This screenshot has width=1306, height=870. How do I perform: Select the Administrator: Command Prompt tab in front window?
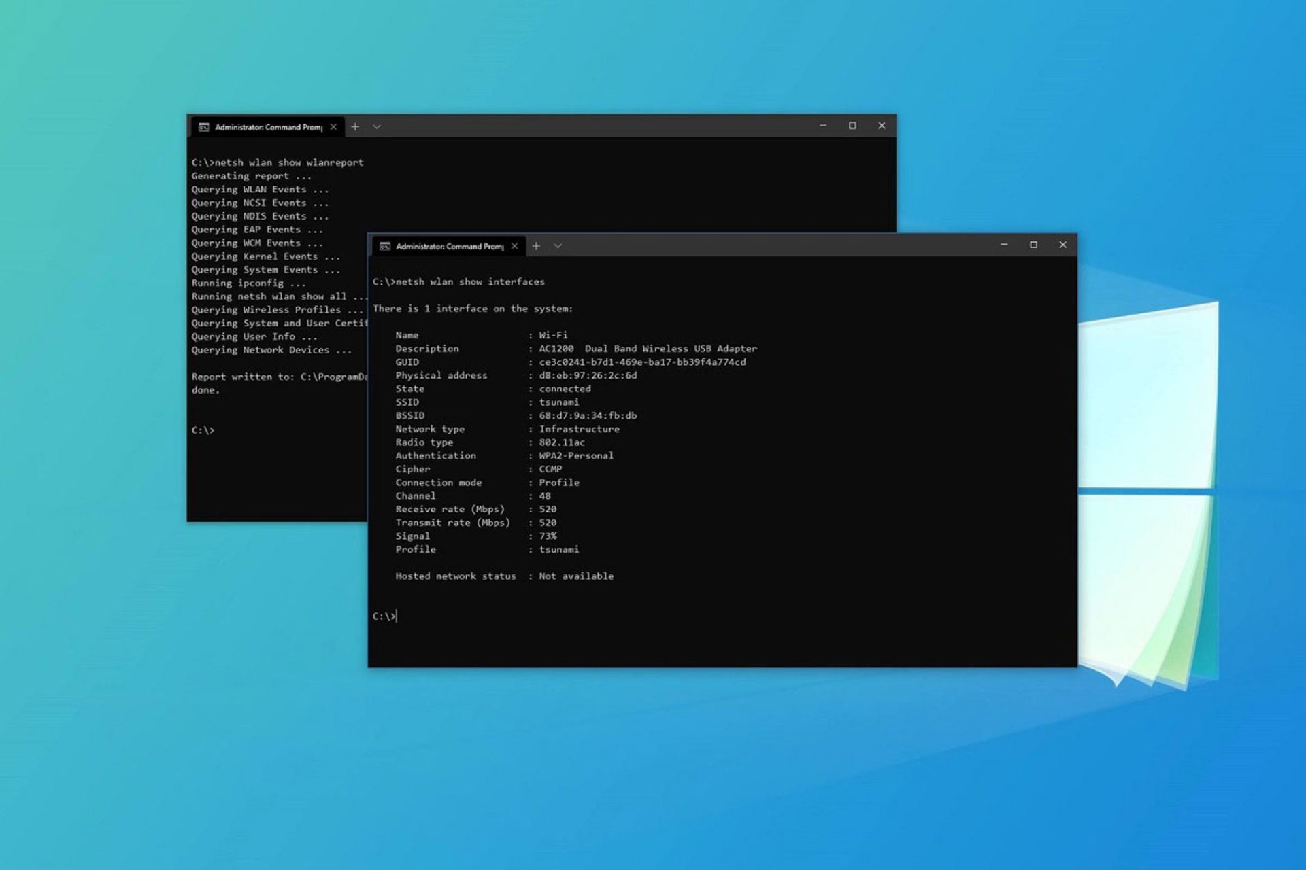(x=449, y=246)
